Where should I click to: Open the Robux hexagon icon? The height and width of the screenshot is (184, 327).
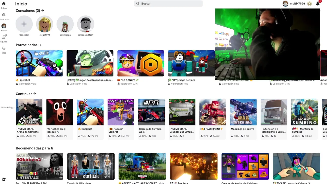point(309,4)
